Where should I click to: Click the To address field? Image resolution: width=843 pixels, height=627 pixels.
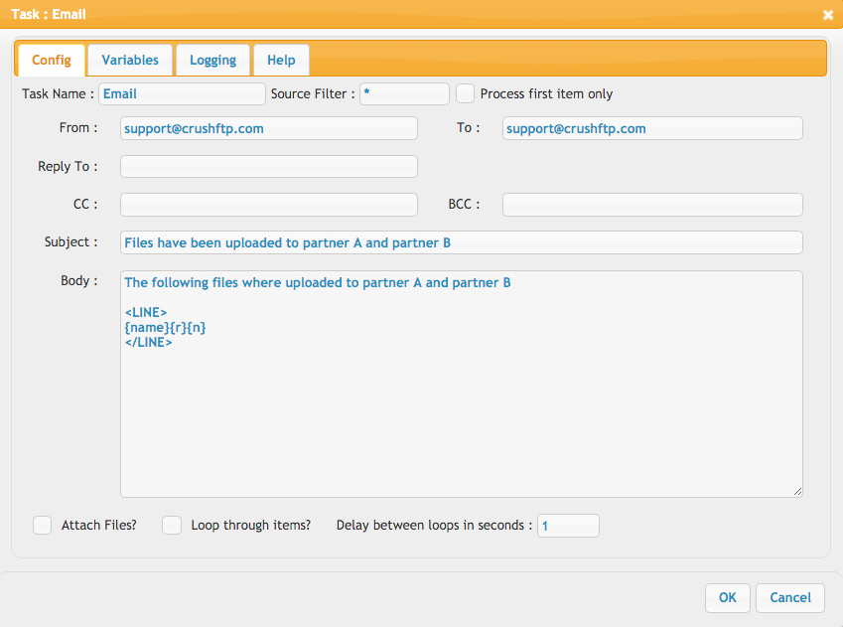tap(652, 128)
